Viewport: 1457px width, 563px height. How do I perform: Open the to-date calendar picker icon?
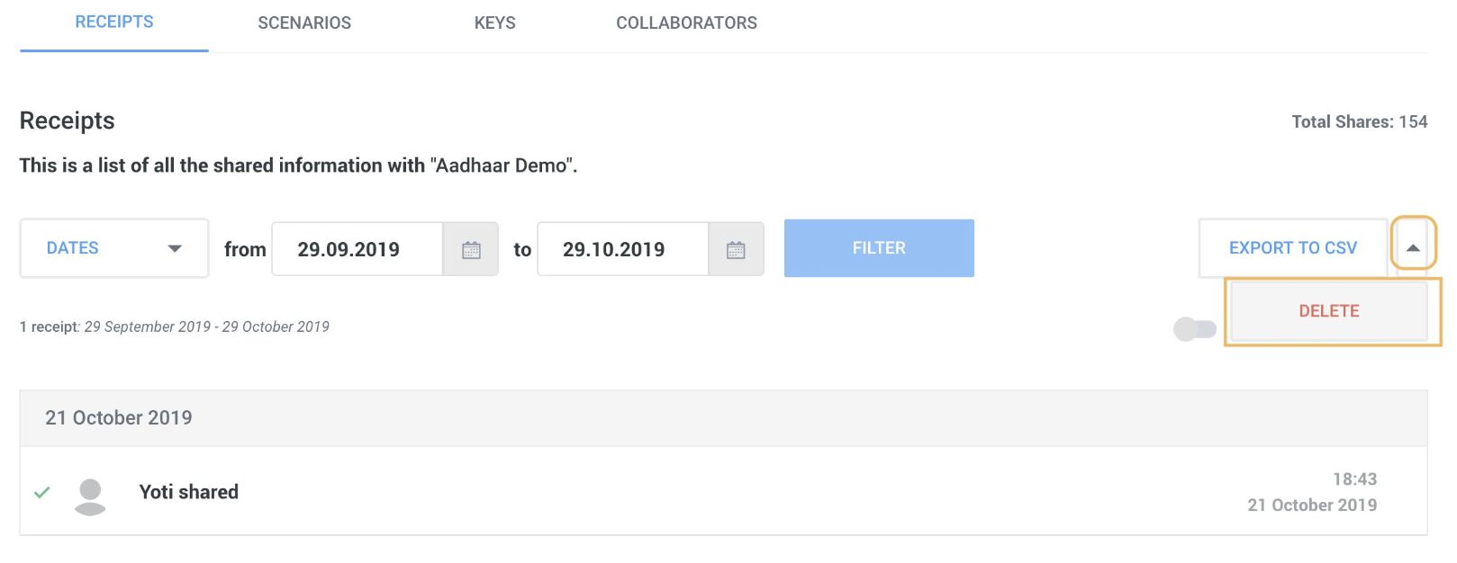(736, 250)
